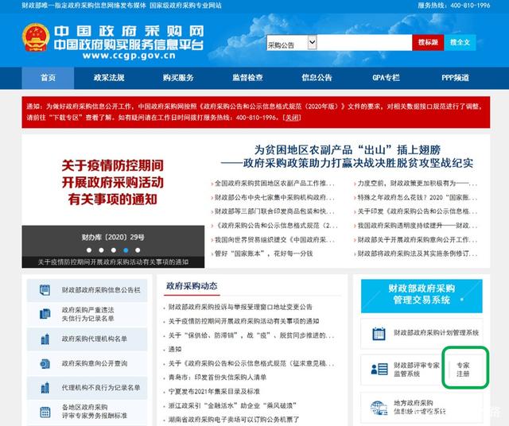Screen dimensions: 509x426
Task: Open news 全国政府采购贫困地区农副产品工作推...
Action: click(x=274, y=184)
